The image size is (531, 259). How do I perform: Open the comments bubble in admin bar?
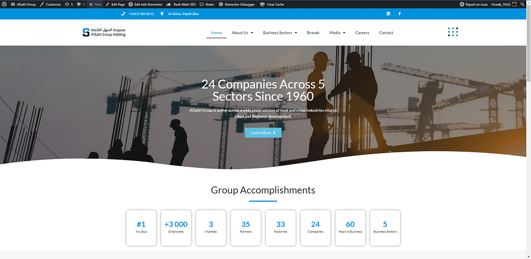tap(80, 4)
